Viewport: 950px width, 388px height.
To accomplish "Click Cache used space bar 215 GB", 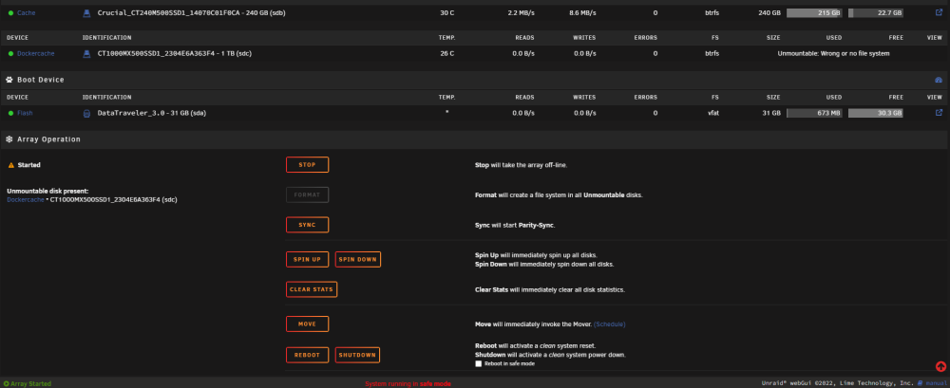I will point(814,12).
